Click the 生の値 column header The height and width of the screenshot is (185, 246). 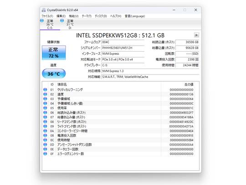189,85
